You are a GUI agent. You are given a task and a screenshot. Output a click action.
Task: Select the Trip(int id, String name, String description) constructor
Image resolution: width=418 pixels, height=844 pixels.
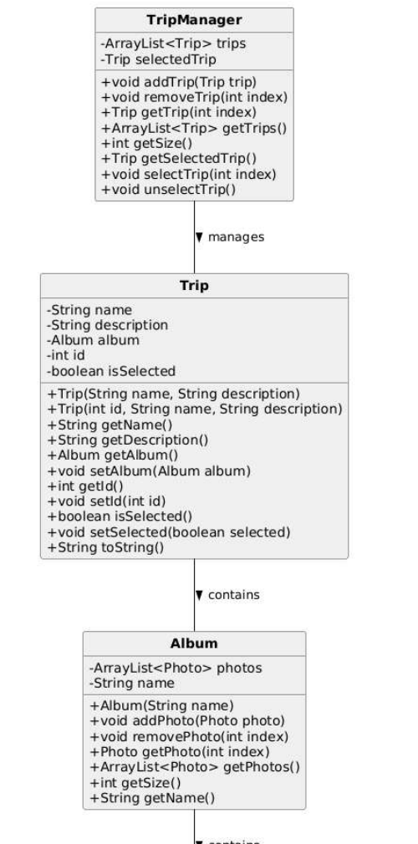click(x=195, y=409)
